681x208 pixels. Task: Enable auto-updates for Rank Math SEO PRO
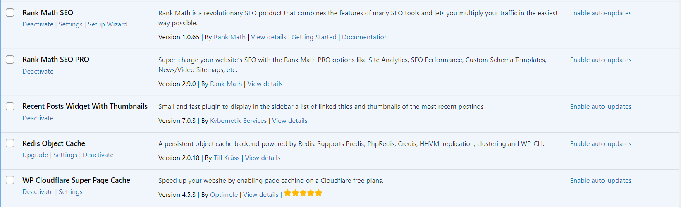click(x=600, y=60)
